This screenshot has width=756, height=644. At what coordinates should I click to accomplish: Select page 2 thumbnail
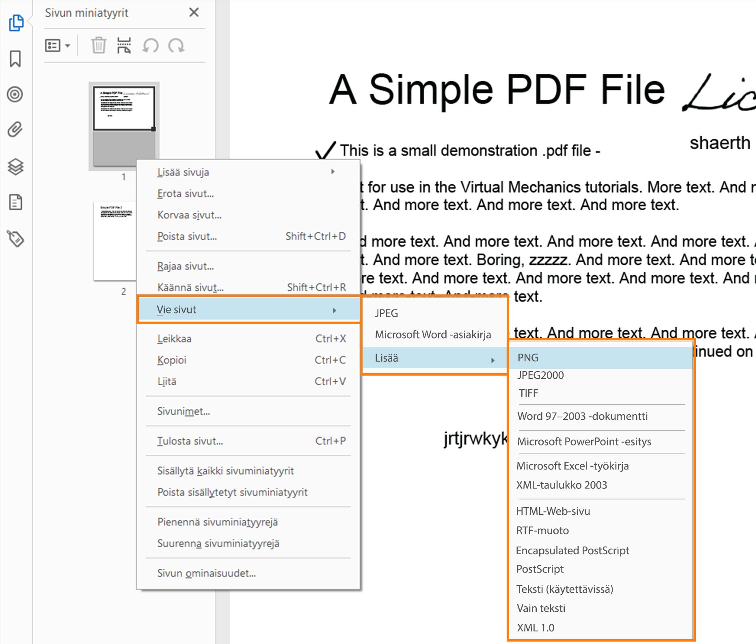[x=114, y=241]
